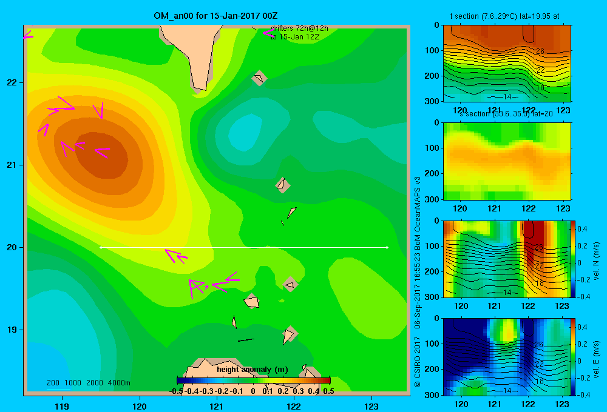Select the height anomaly color bar
This screenshot has width=607, height=412.
click(254, 380)
